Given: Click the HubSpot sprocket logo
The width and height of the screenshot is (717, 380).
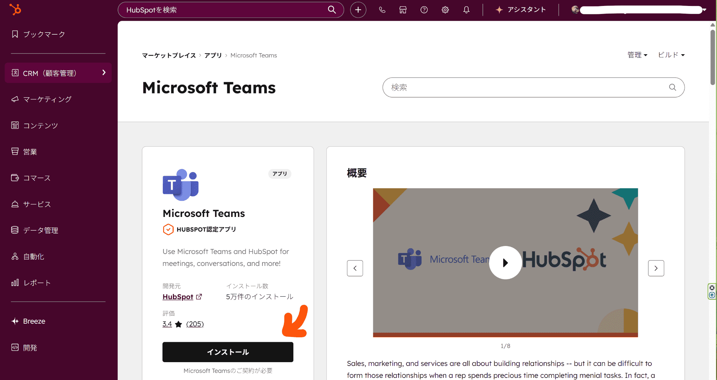Looking at the screenshot, I should 15,9.
